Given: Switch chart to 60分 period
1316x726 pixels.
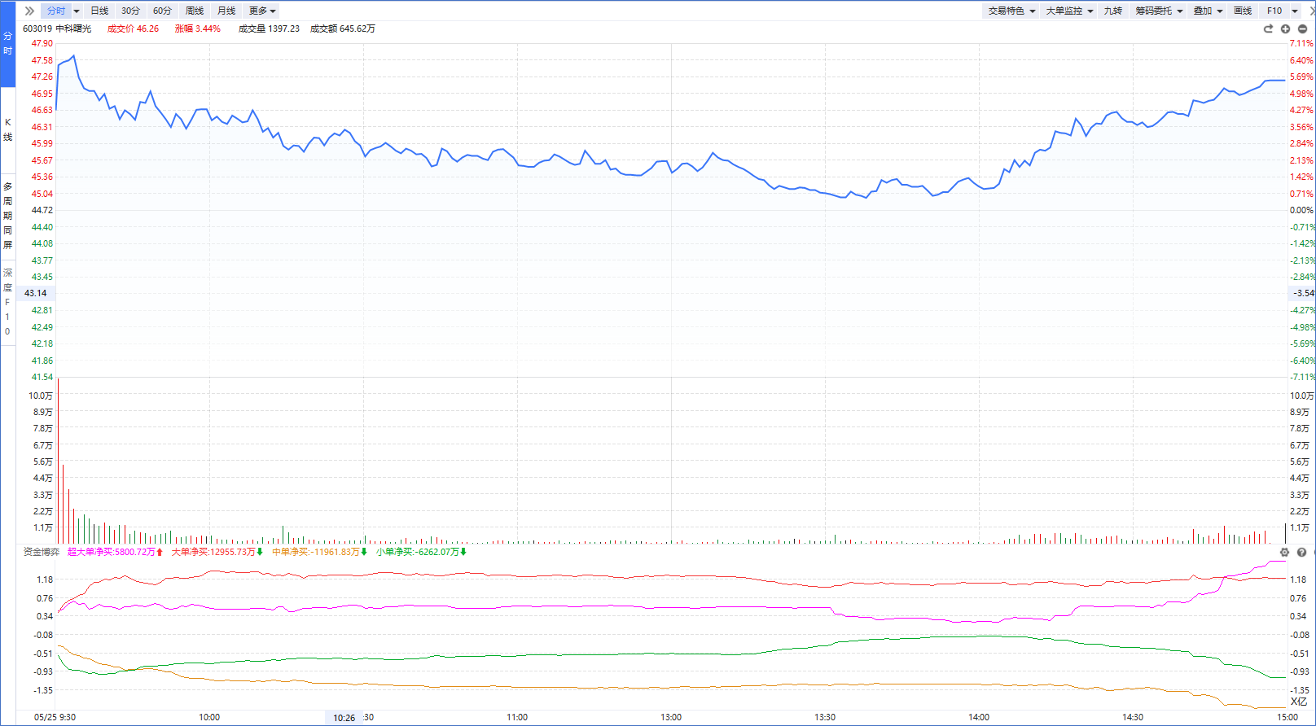Looking at the screenshot, I should pos(162,11).
